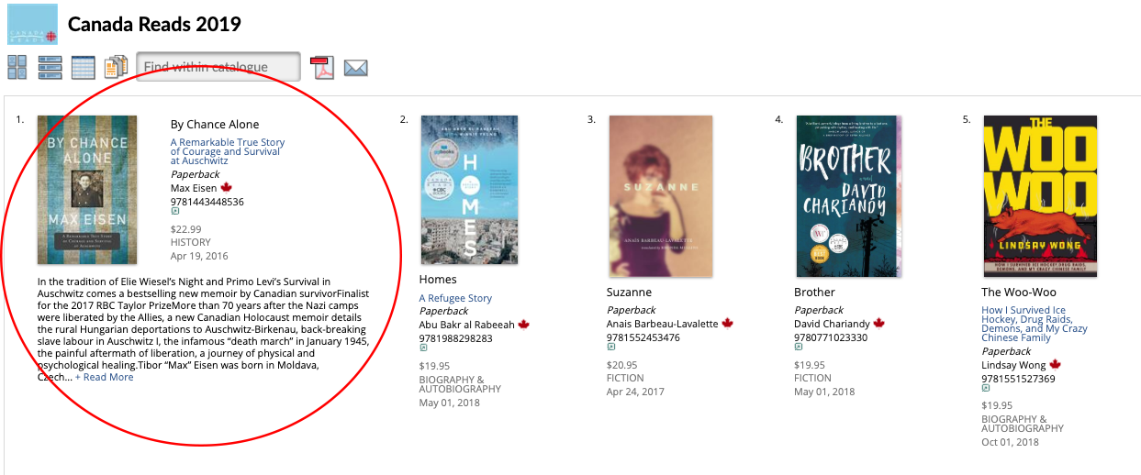Open the Homes book cover thumbnail

[469, 190]
